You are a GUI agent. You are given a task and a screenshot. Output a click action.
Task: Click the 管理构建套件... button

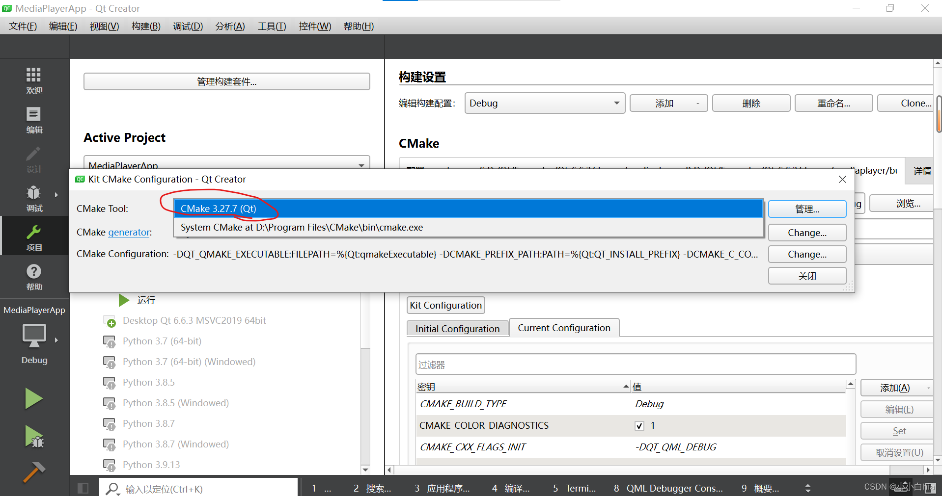226,81
